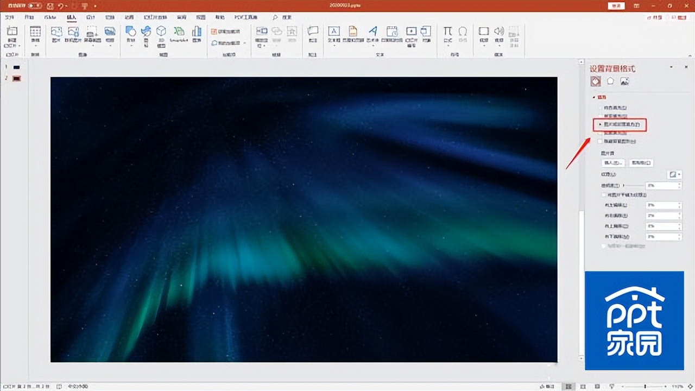Viewport: 695px width, 391px height.
Task: Click the Icons insert button
Action: pyautogui.click(x=146, y=31)
